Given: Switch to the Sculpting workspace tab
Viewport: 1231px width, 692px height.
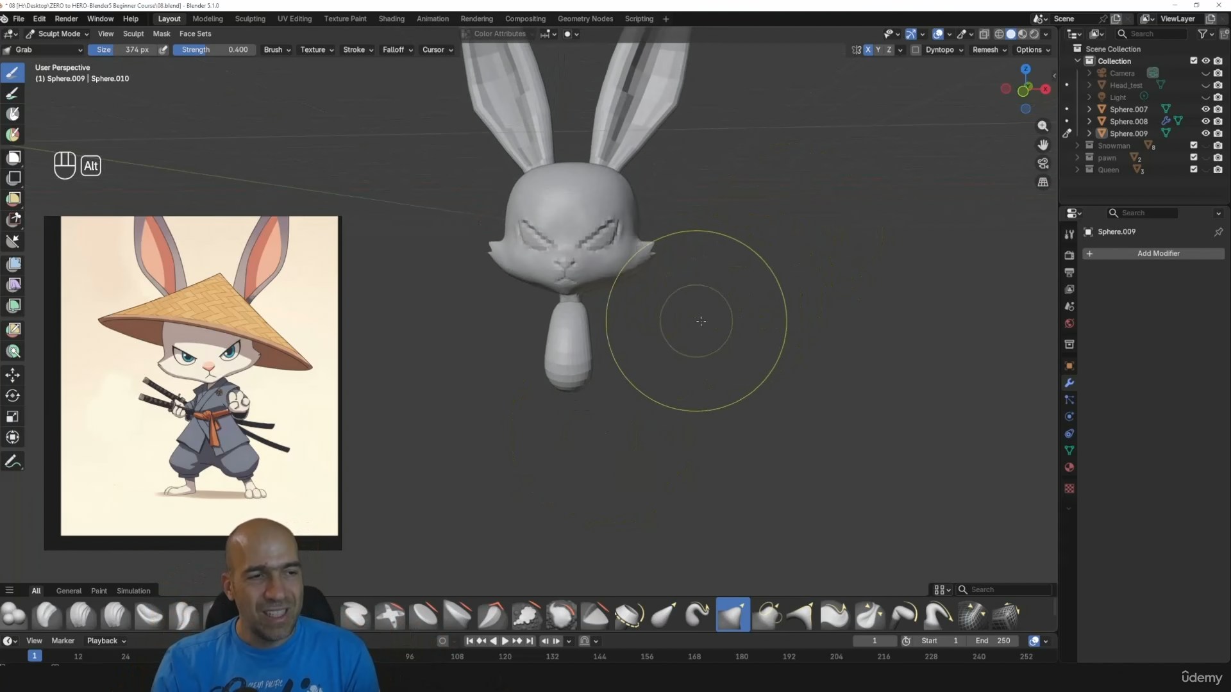Looking at the screenshot, I should [x=250, y=19].
